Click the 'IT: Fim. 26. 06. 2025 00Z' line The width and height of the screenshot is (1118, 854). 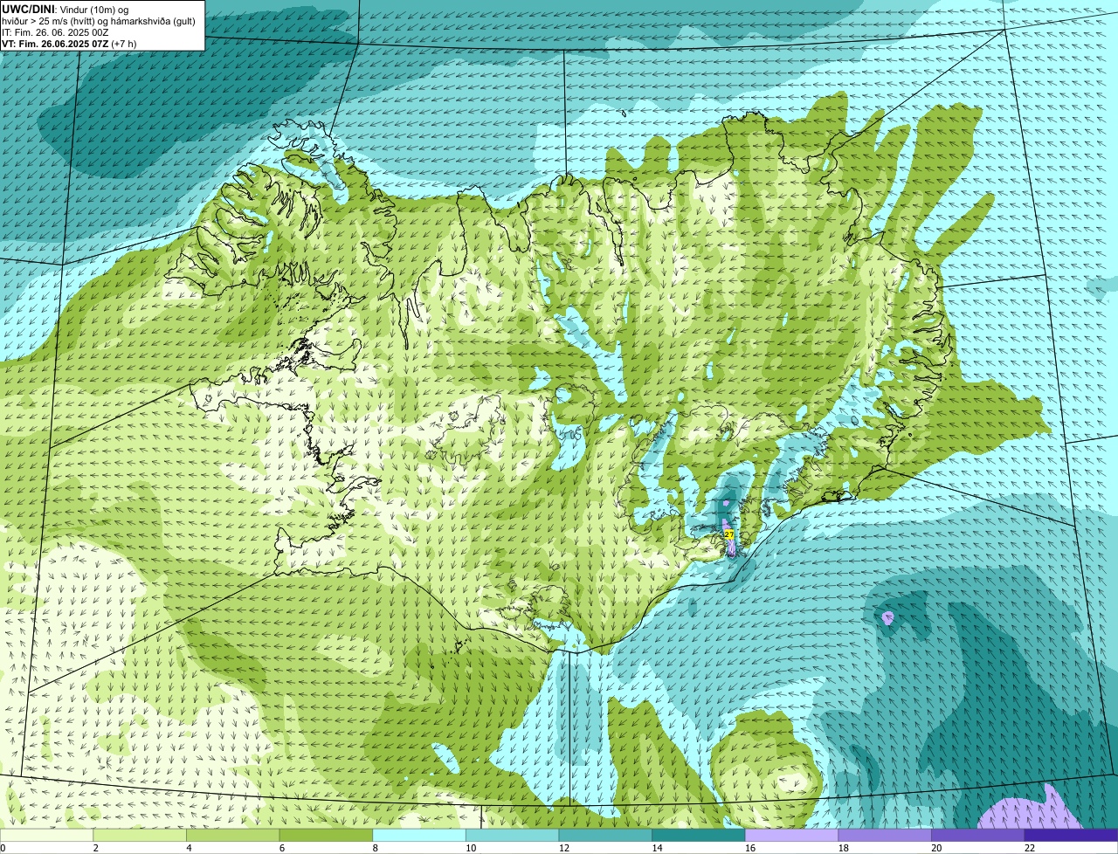pyautogui.click(x=55, y=31)
